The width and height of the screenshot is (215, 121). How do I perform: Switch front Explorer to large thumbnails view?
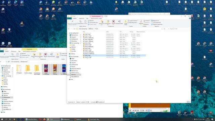point(189,102)
